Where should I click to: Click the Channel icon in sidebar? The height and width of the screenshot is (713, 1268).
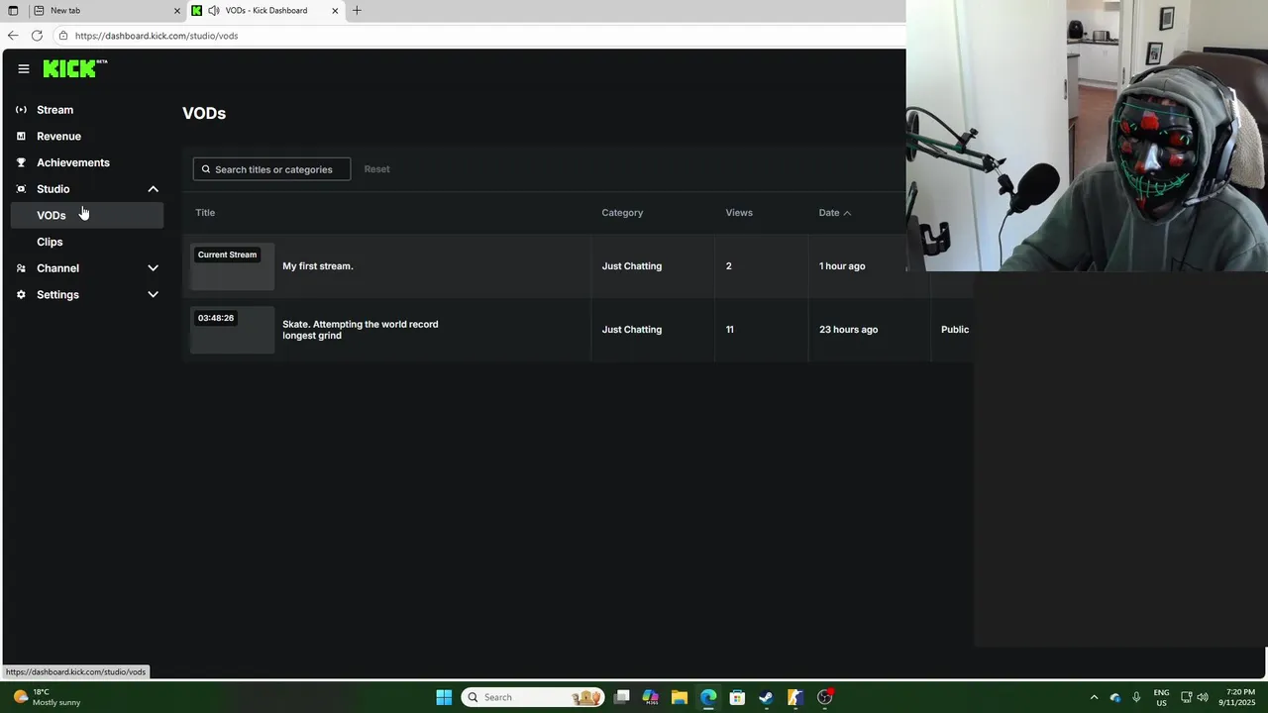[x=21, y=268]
